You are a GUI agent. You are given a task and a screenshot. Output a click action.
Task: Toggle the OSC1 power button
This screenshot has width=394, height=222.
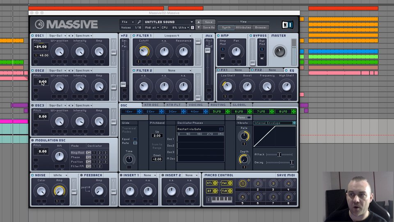[33, 36]
